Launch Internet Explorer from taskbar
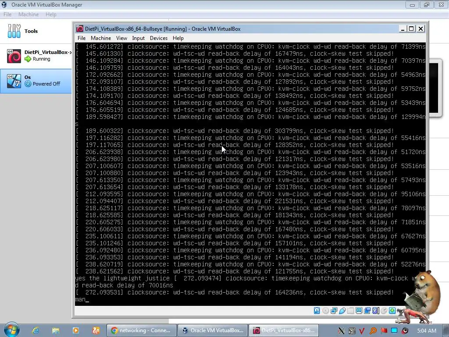 [36, 330]
